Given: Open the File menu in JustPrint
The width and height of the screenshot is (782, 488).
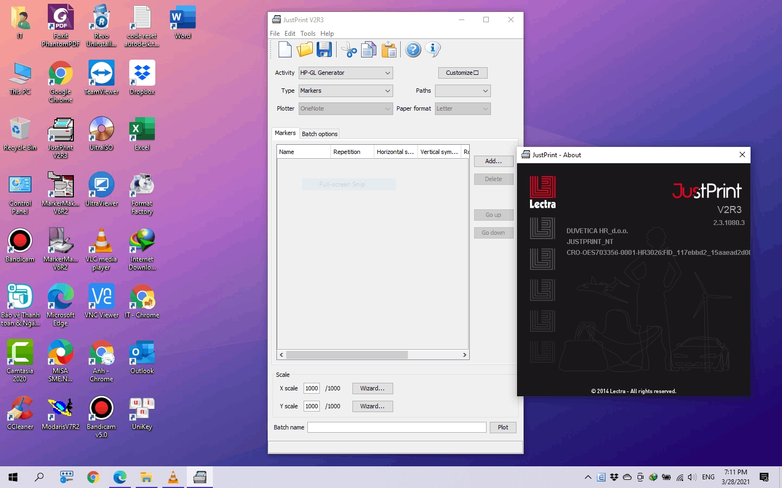Looking at the screenshot, I should pos(275,34).
